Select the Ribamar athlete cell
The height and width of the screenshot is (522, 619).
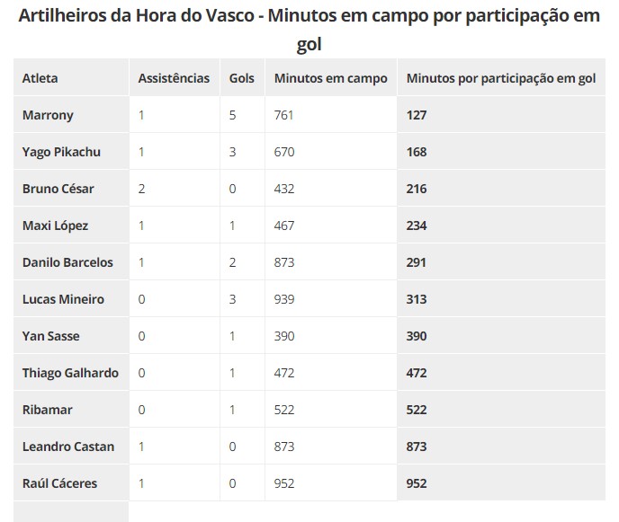tap(47, 410)
